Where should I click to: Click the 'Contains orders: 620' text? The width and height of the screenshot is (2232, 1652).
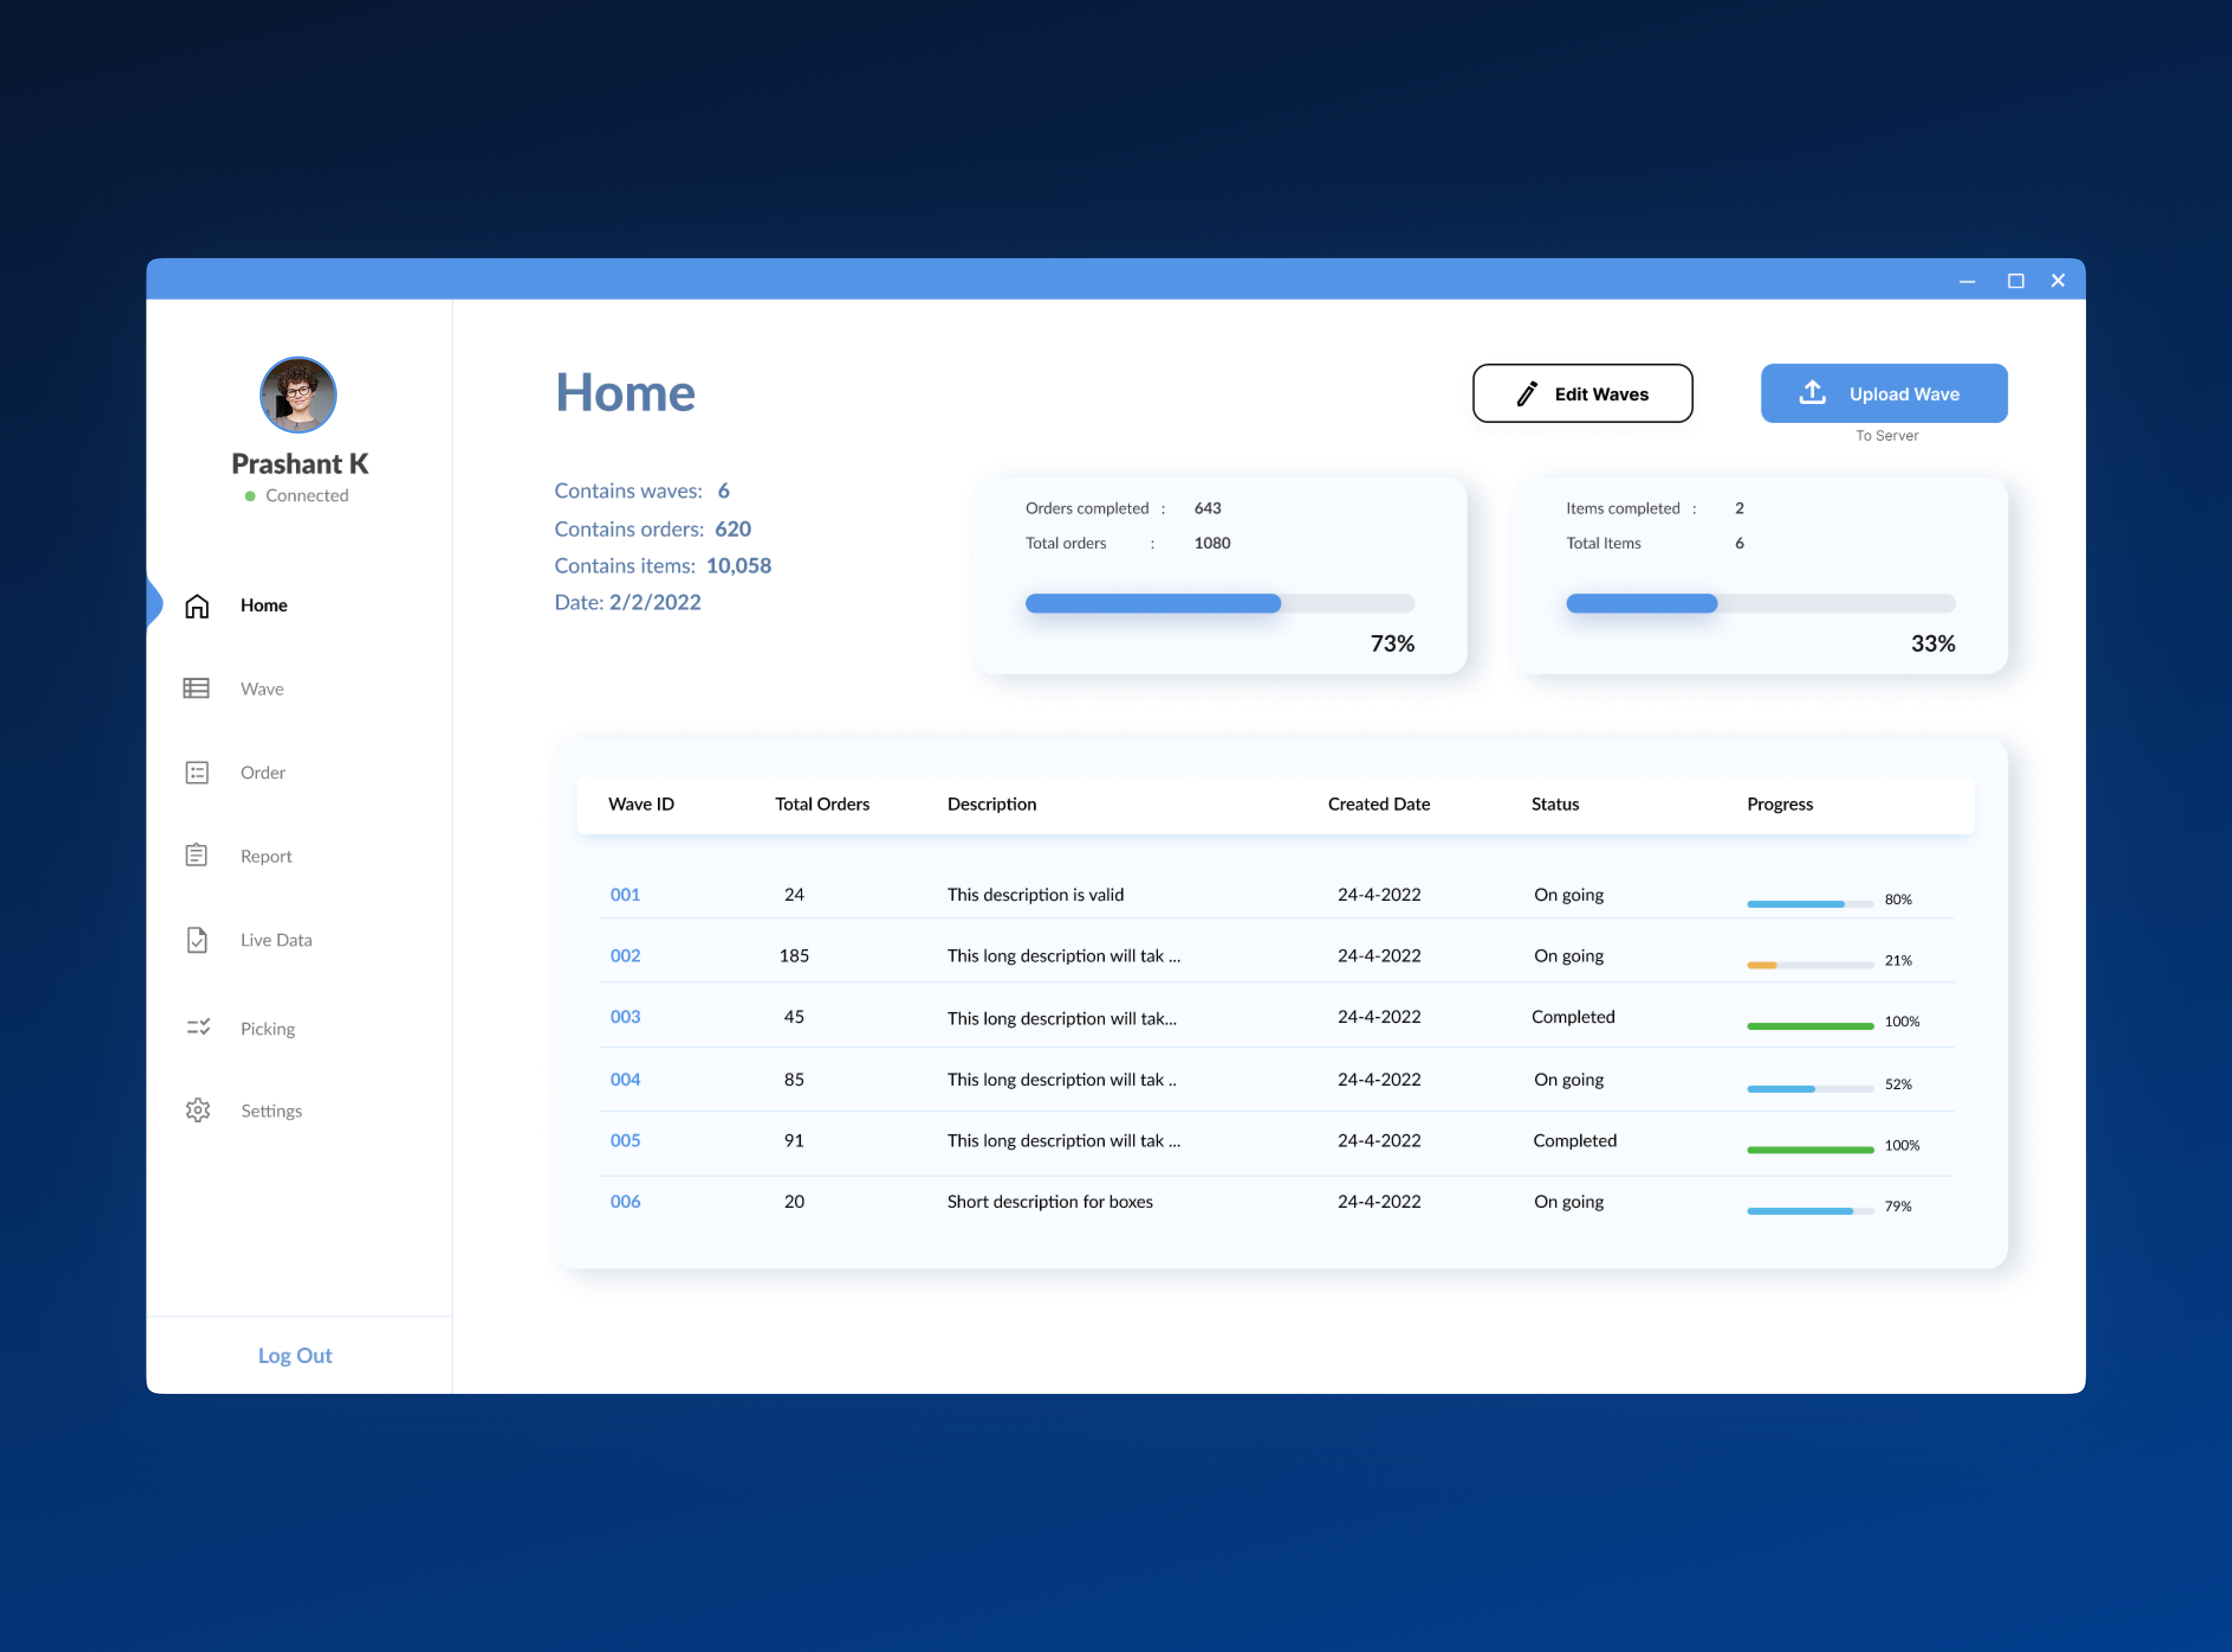click(653, 529)
